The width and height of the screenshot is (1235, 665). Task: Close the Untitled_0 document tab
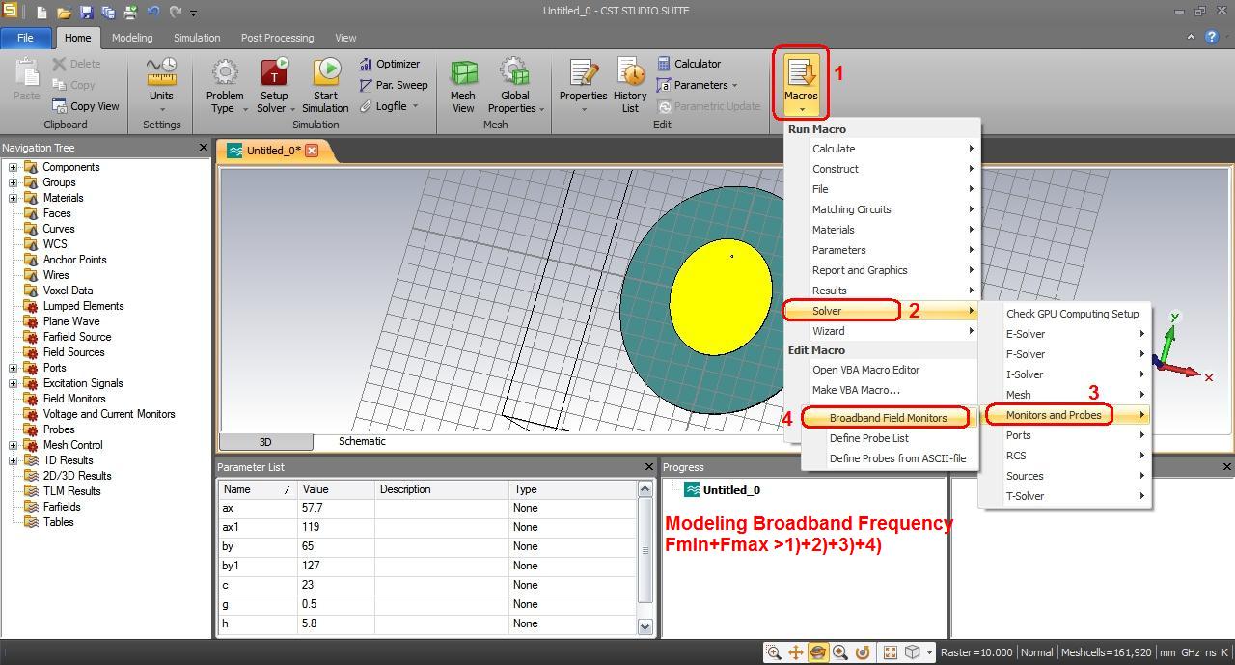(312, 151)
